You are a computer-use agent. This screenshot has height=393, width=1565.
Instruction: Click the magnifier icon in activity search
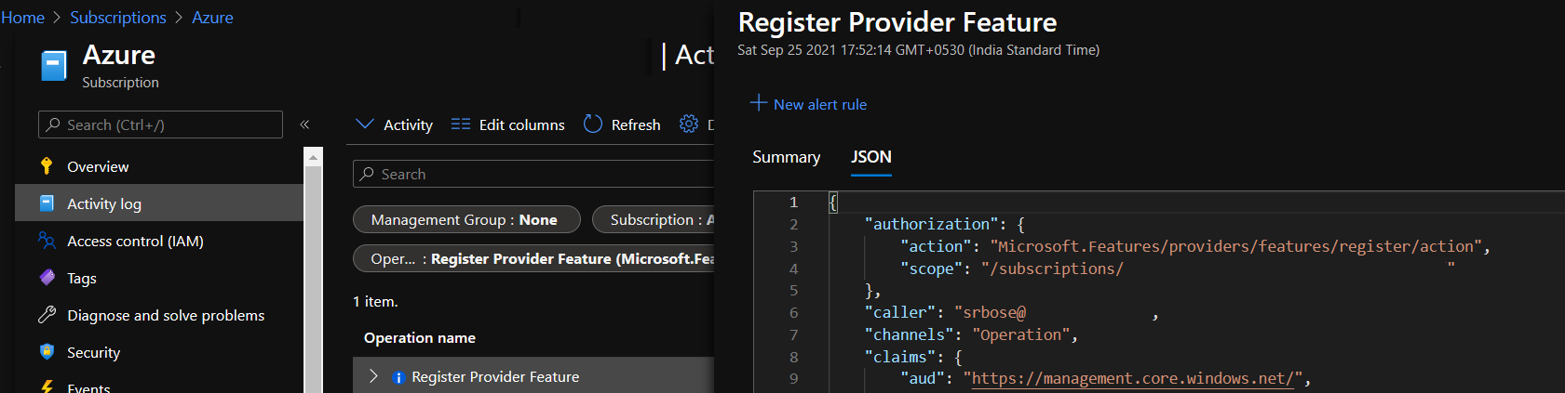tap(368, 174)
